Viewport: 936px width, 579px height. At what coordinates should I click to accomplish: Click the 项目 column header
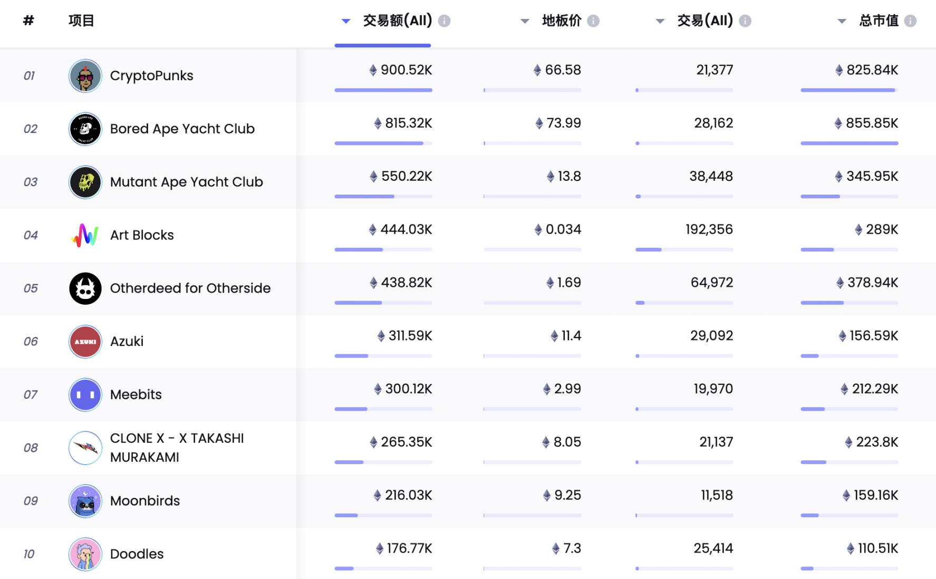click(x=81, y=21)
